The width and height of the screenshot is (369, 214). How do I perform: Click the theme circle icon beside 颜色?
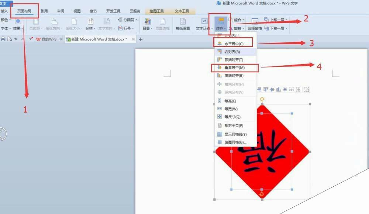18,21
